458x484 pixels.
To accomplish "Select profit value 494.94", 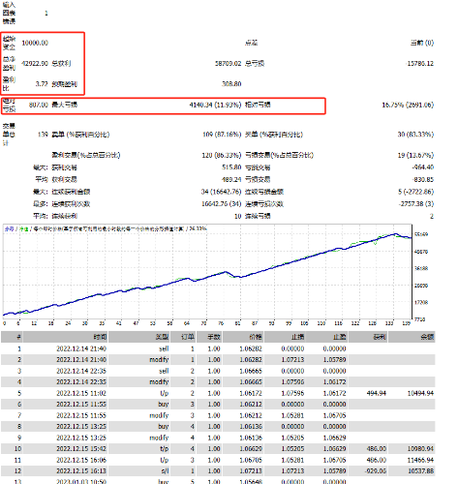I will [377, 393].
